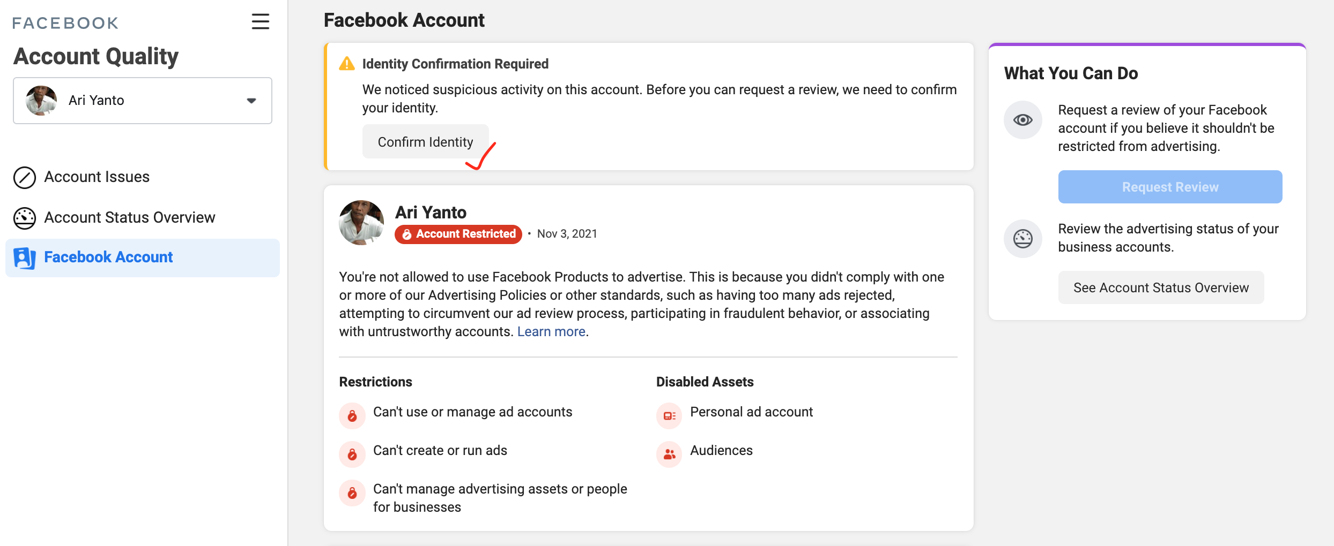Open the hamburger menu icon
Screen dimensions: 1334x546
(261, 21)
